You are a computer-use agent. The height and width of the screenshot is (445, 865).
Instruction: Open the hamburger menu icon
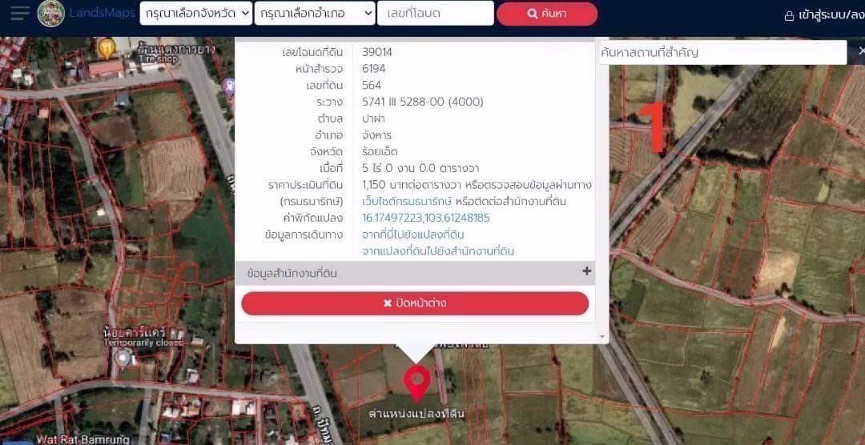click(x=20, y=14)
